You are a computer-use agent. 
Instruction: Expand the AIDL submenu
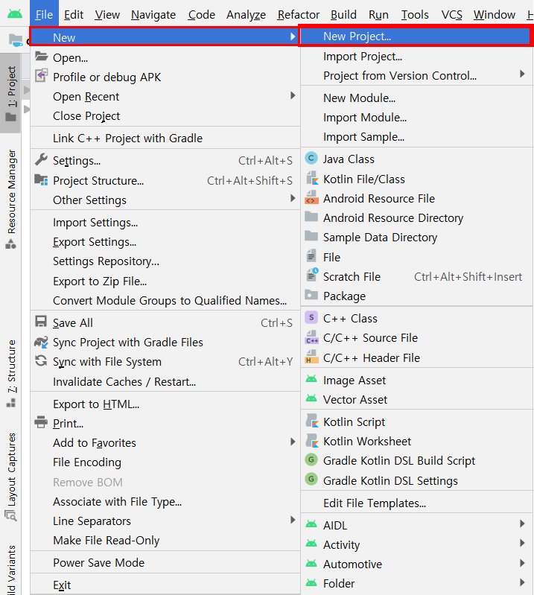(x=522, y=524)
